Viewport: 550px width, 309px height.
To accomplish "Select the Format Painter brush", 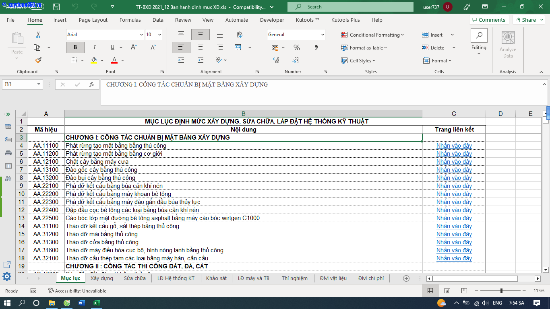I will [x=38, y=60].
